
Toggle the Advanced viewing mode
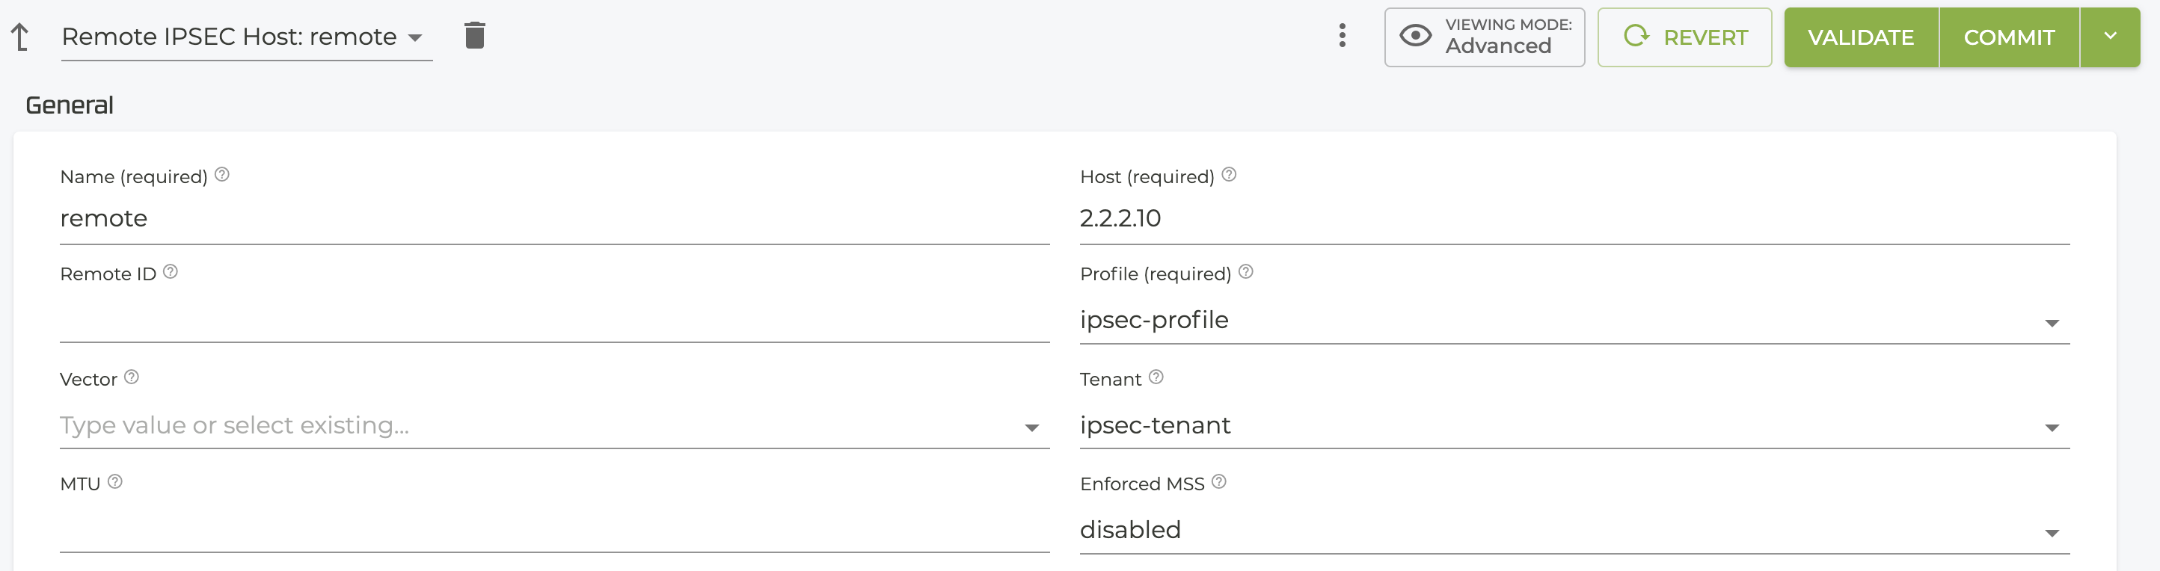coord(1484,37)
